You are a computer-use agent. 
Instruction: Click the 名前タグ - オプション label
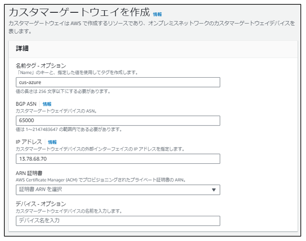(x=41, y=66)
